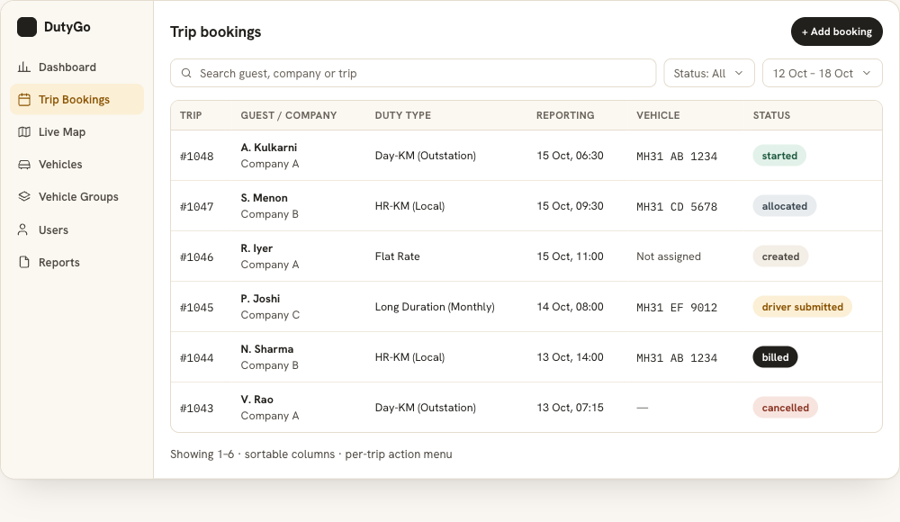Go to Live Map
Viewport: 900px width, 522px height.
(x=76, y=132)
